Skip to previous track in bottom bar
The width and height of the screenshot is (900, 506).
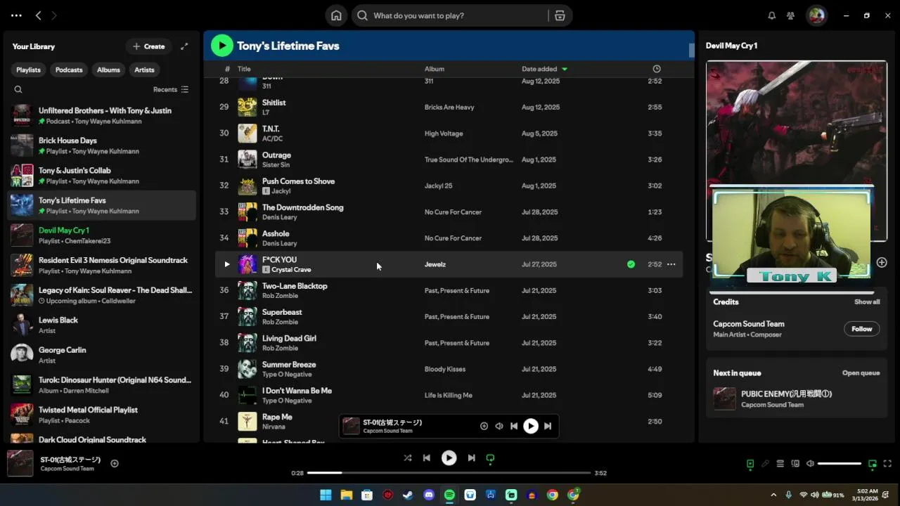click(427, 458)
